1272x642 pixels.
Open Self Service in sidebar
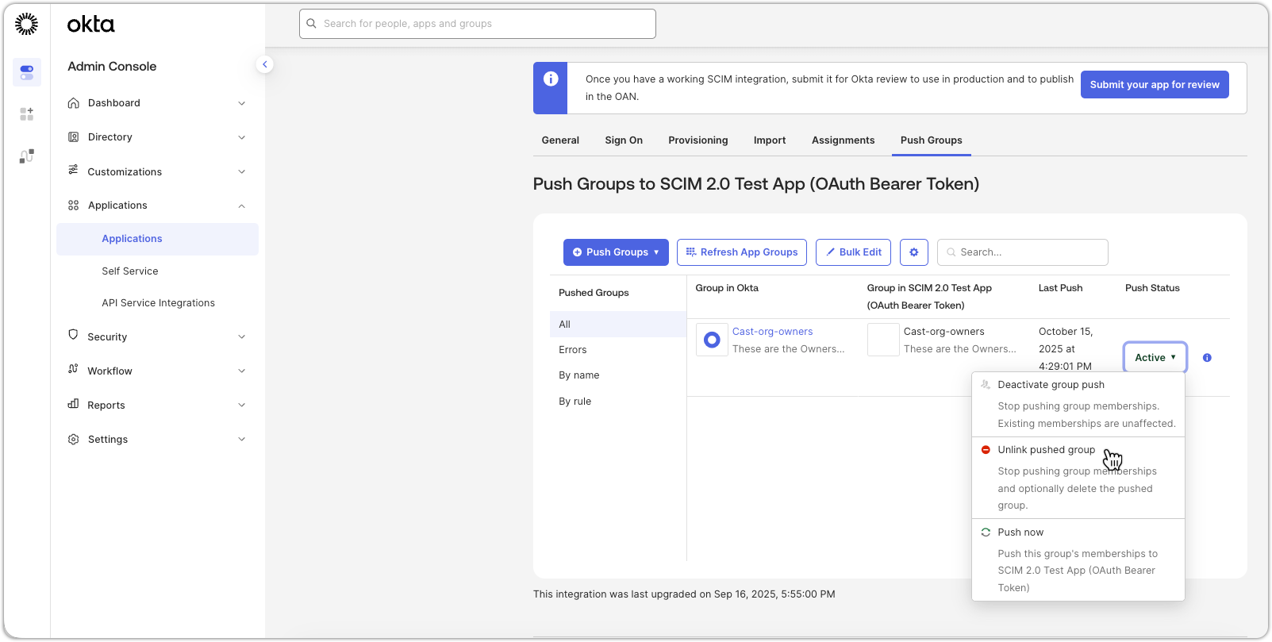tap(130, 271)
